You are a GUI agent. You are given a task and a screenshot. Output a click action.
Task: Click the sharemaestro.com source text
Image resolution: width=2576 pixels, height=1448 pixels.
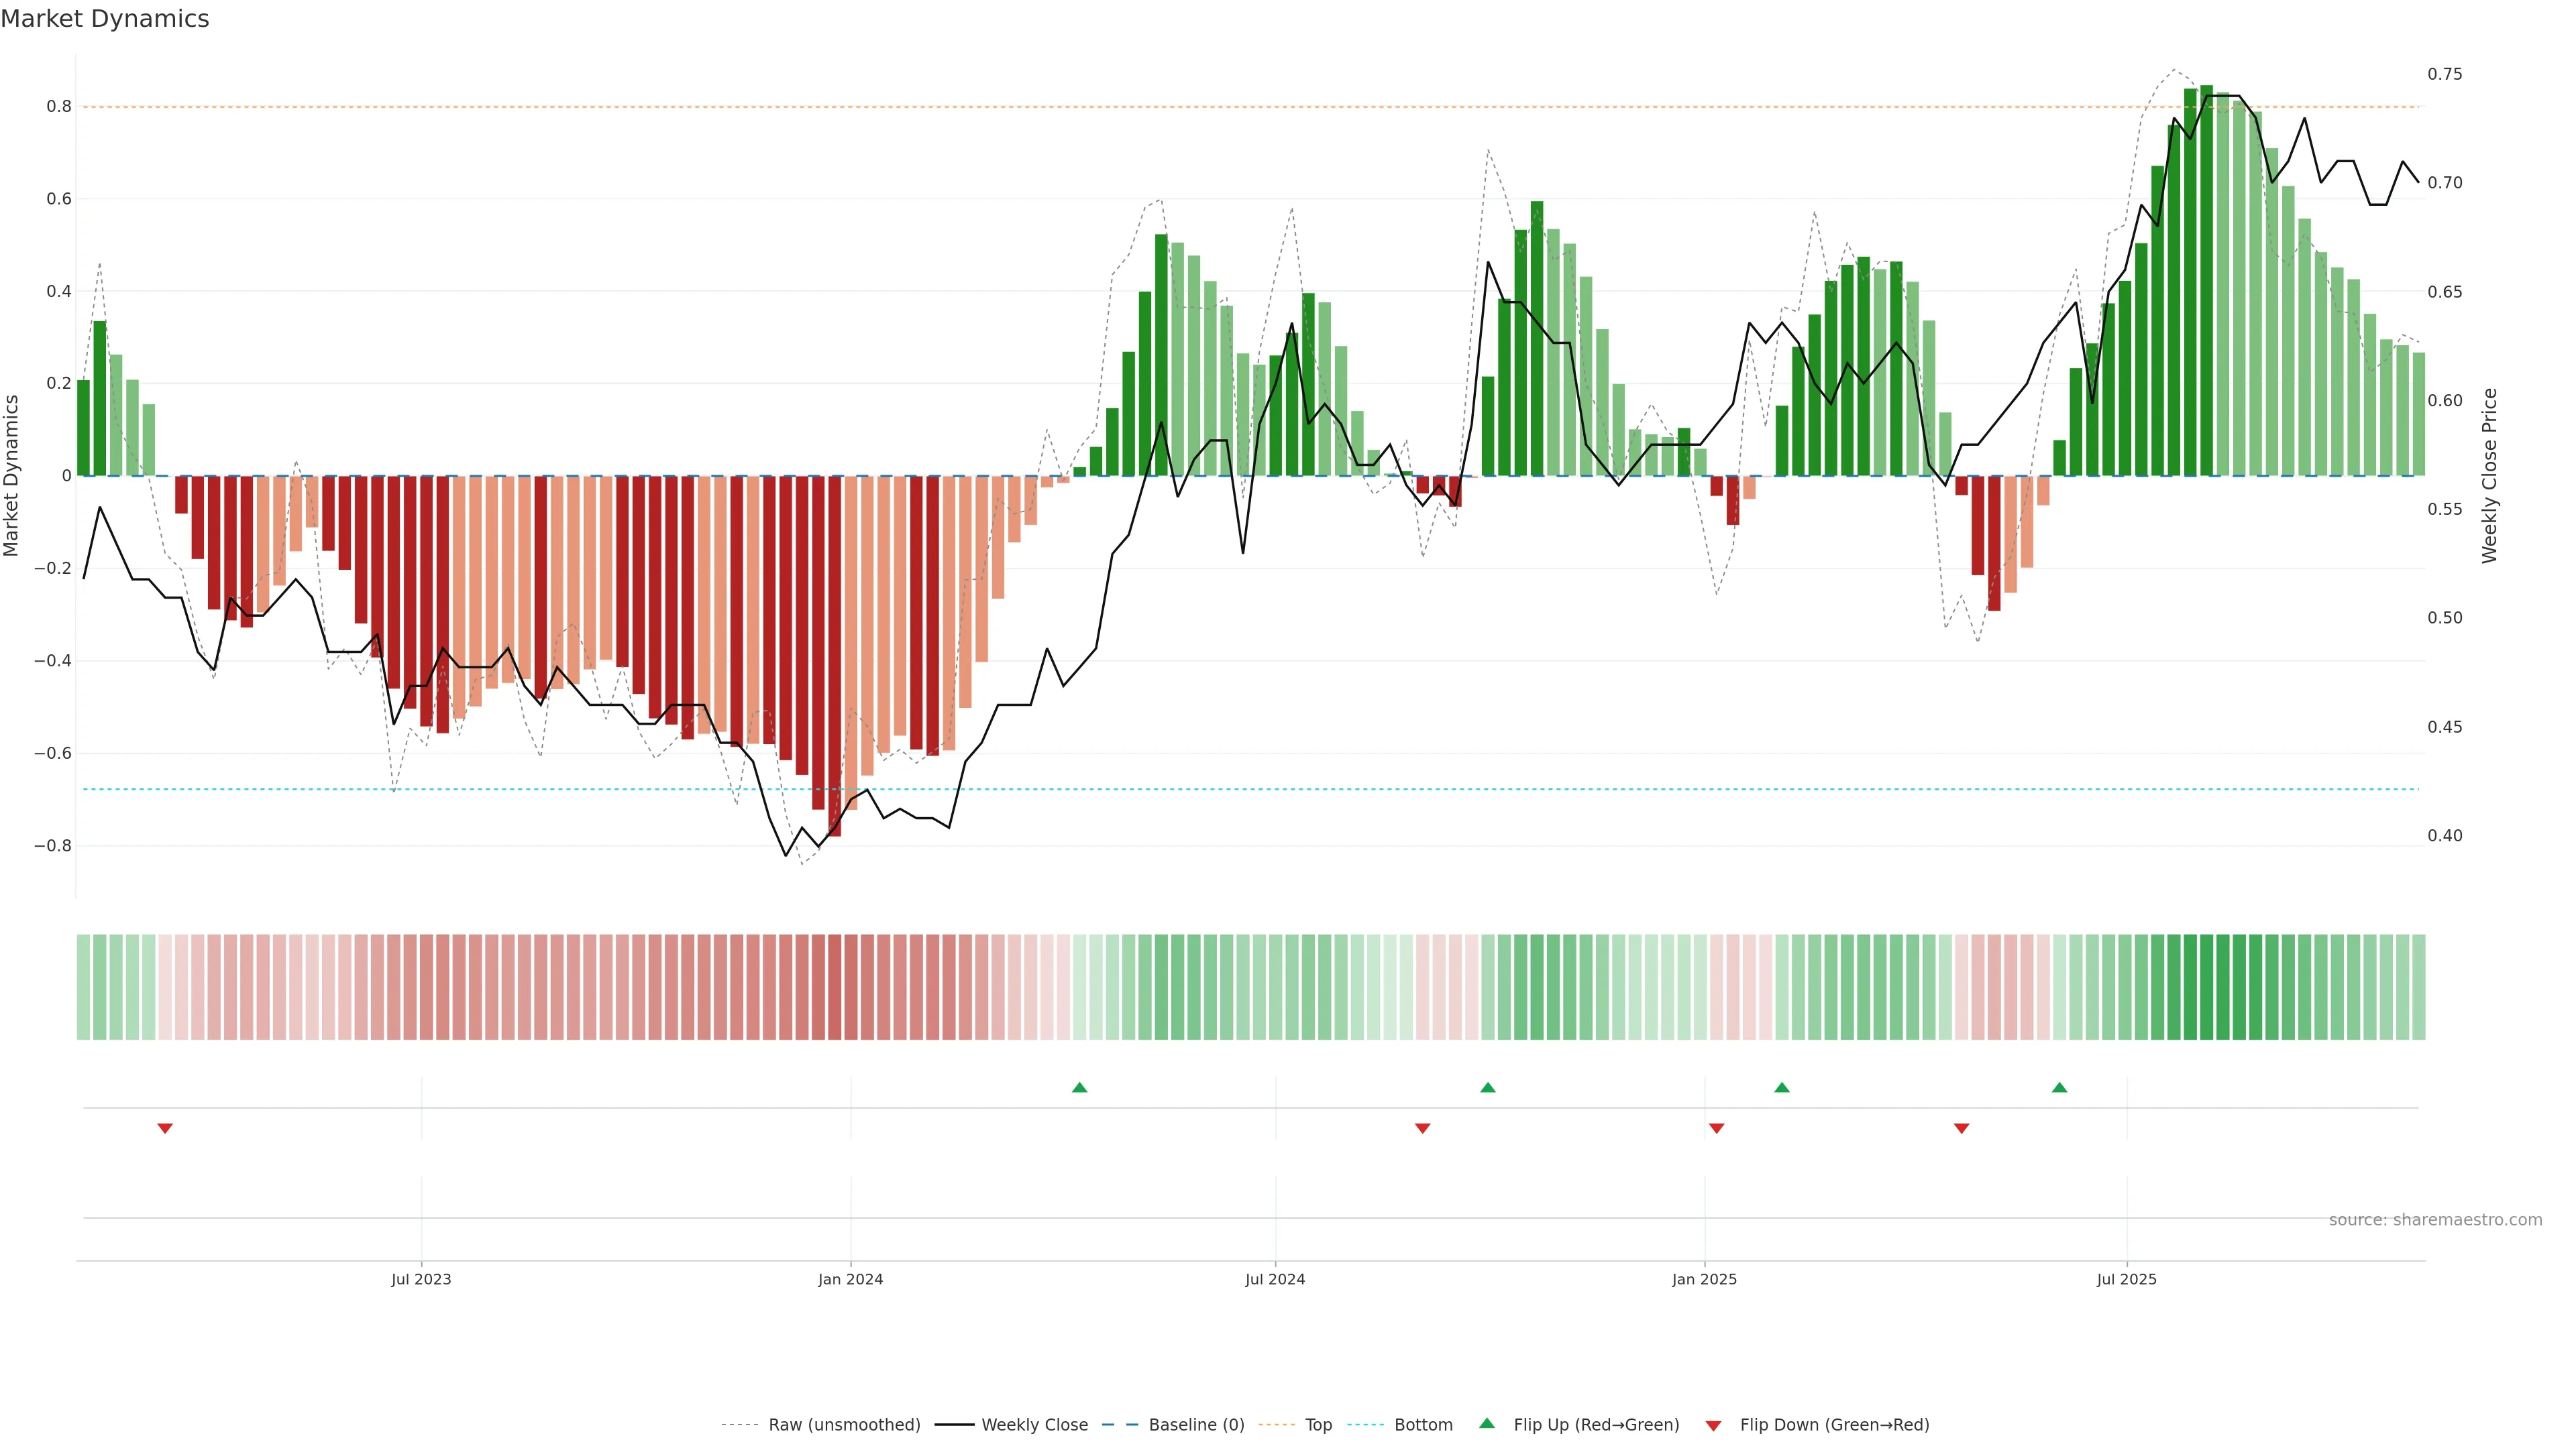(2435, 1220)
